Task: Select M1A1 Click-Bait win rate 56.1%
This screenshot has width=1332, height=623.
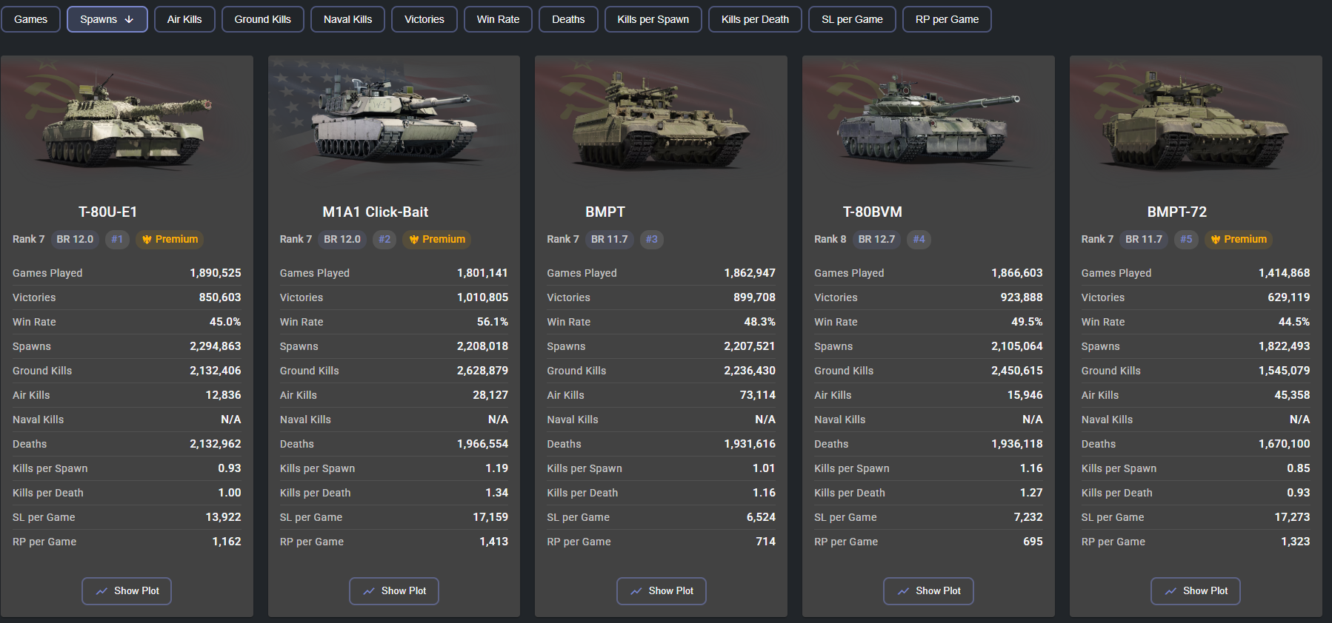Action: (493, 322)
